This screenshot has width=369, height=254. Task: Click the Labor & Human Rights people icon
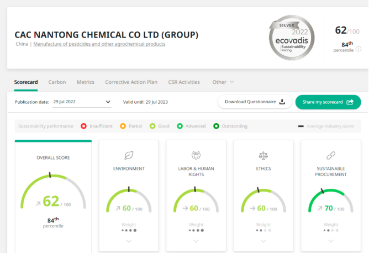tap(196, 155)
